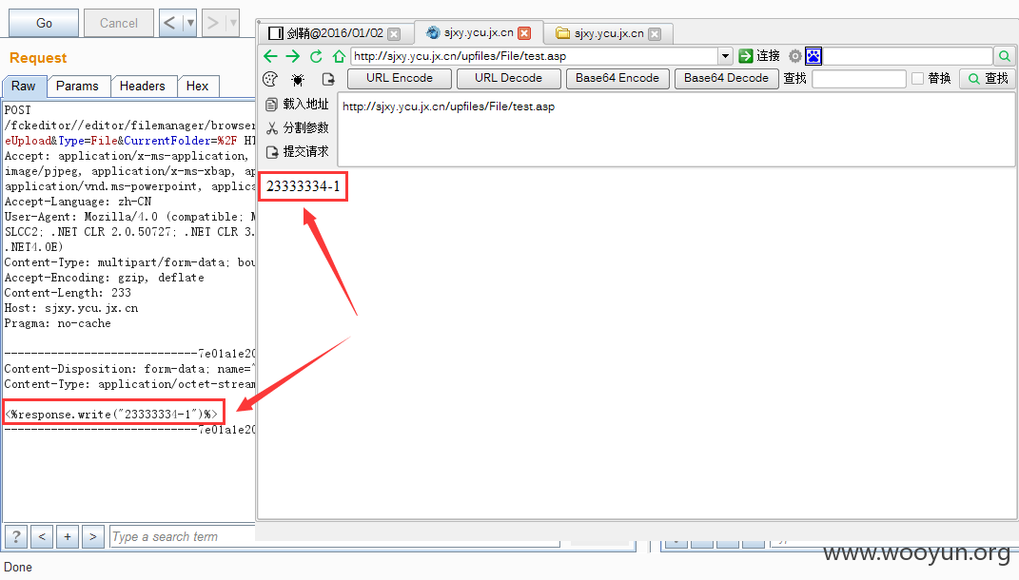1019x580 pixels.
Task: Toggle the 替换 replace checkbox
Action: (917, 79)
